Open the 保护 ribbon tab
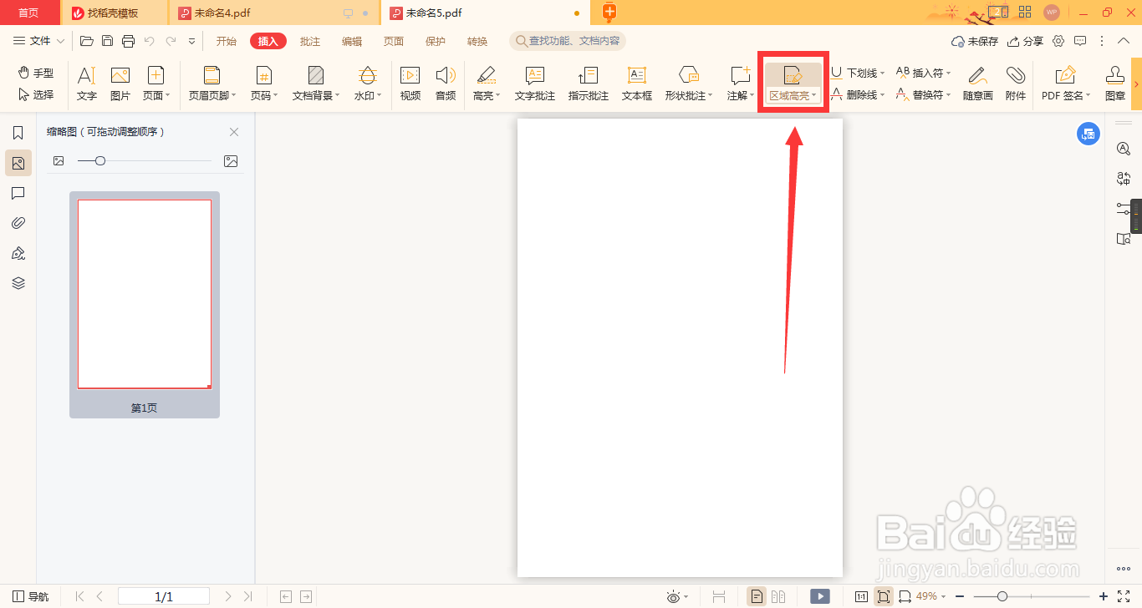 [436, 41]
